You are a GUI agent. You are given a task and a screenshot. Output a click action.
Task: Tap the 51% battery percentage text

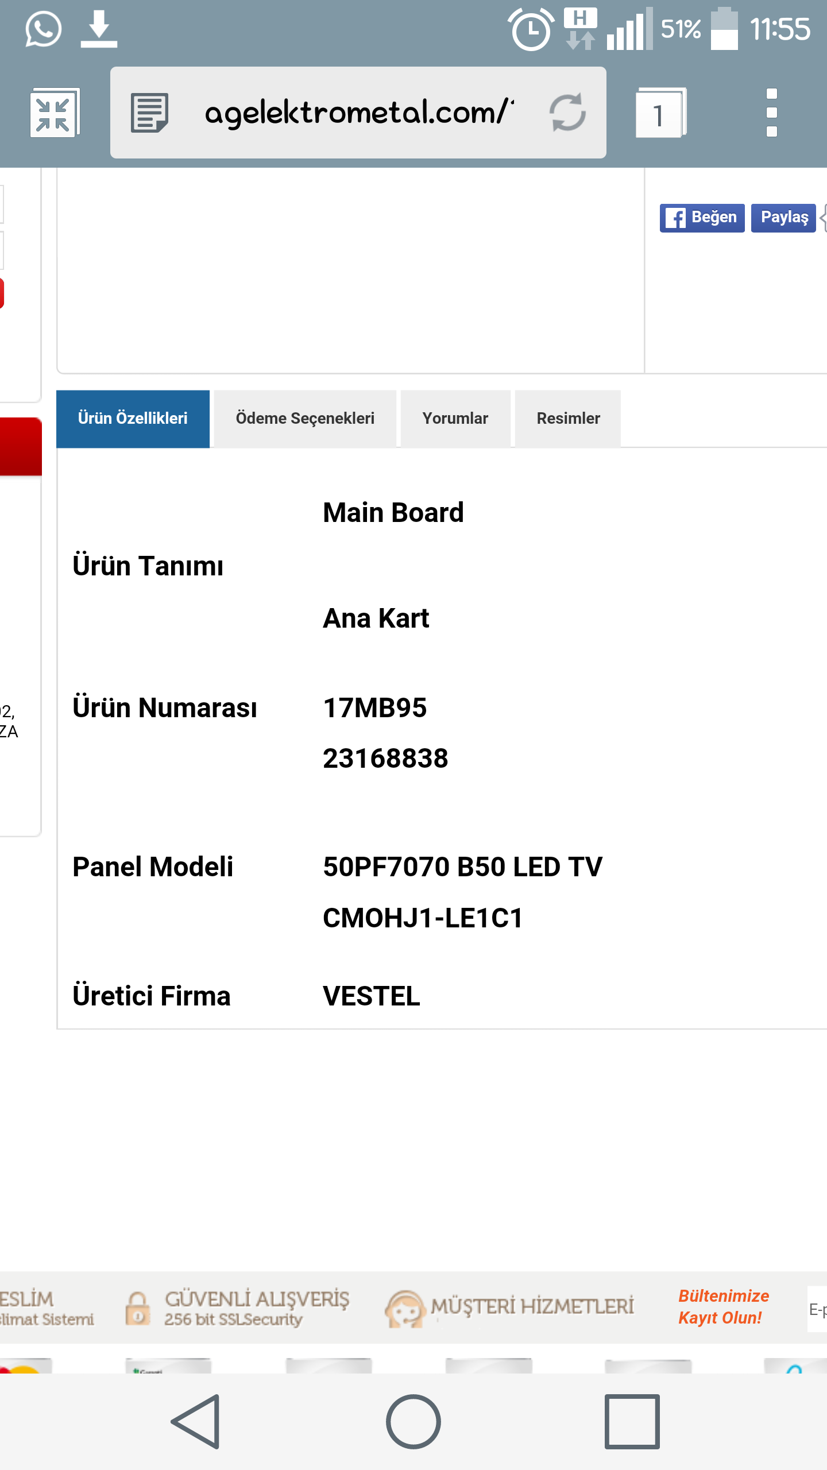point(681,29)
